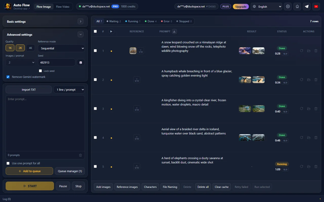Click inside the Enter prompt text area
This screenshot has height=202, width=324.
[45, 123]
